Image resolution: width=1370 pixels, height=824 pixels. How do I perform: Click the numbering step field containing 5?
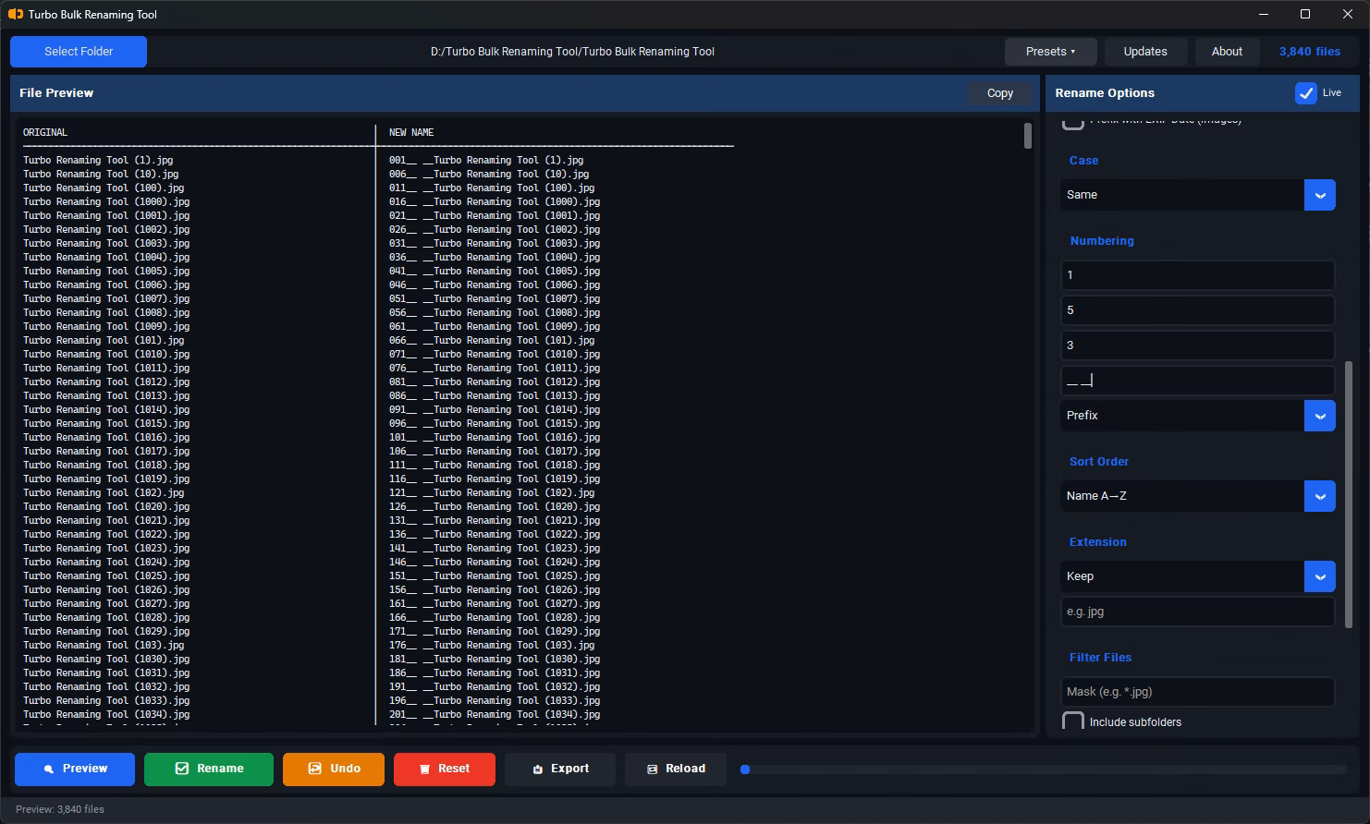(x=1197, y=310)
